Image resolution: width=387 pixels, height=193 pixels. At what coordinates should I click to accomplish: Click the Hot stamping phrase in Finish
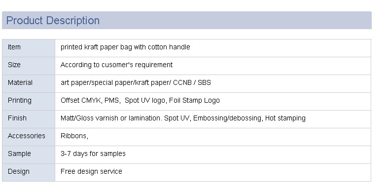click(285, 118)
